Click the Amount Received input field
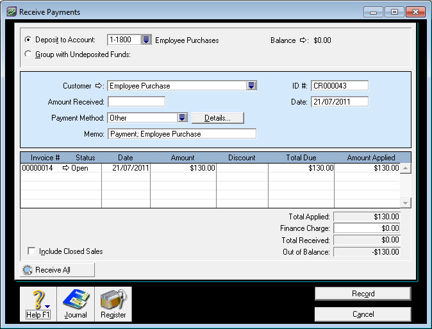This screenshot has height=329, width=432. click(137, 102)
